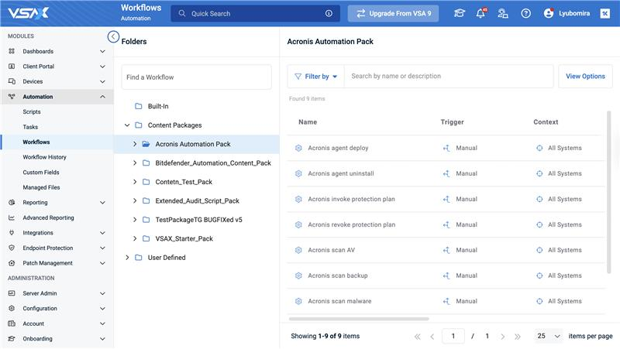
Task: Select TestPackageTG BUGFIXed v5 folder
Action: point(199,220)
